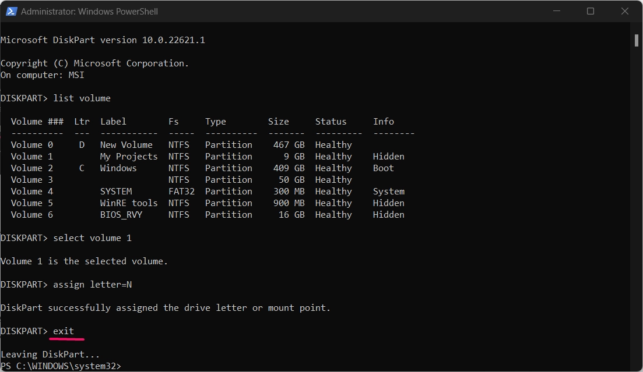The image size is (643, 372).
Task: Click the 'list volume' command text
Action: click(x=82, y=98)
